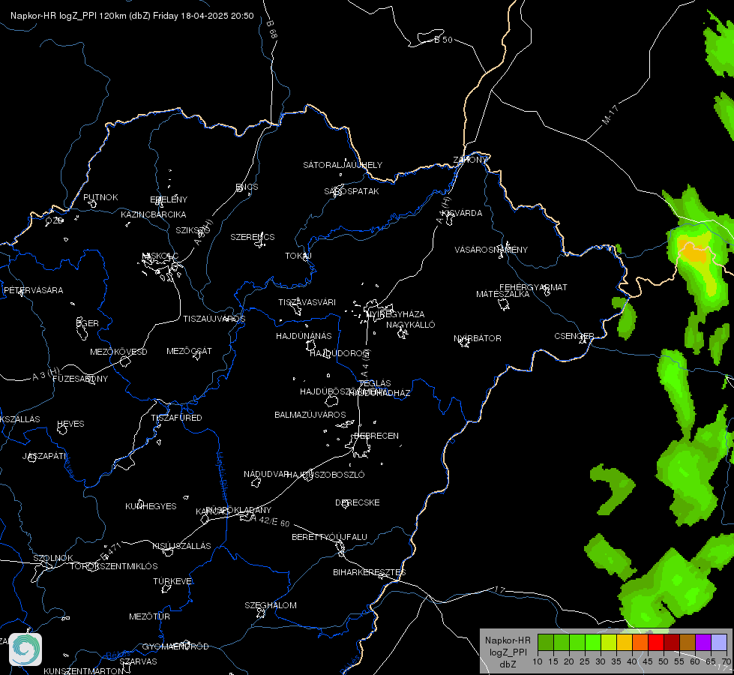Click the A 42/E 60 road label
The height and width of the screenshot is (675, 734).
270,520
